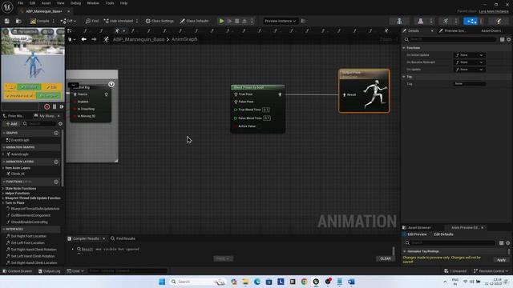Navigate back in graph history
This screenshot has height=288, width=513.
[84, 39]
